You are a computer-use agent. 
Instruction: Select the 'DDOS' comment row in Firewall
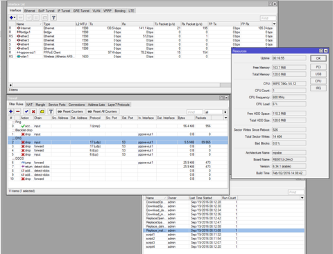click(118, 158)
